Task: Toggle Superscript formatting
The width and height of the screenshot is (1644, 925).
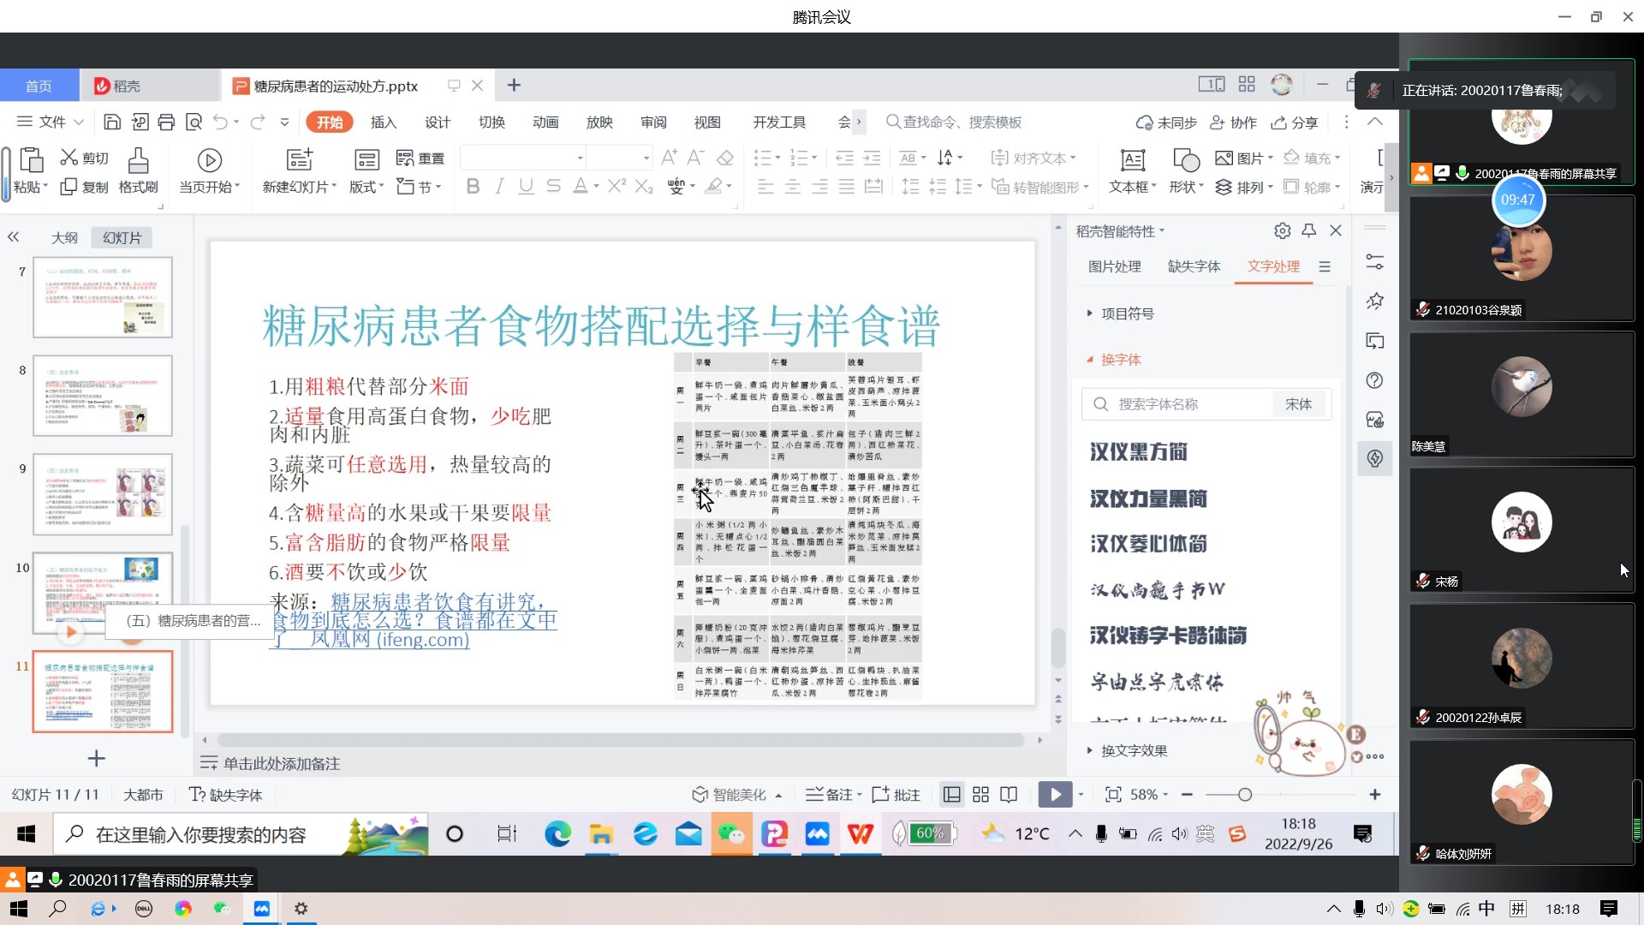Action: pyautogui.click(x=616, y=186)
